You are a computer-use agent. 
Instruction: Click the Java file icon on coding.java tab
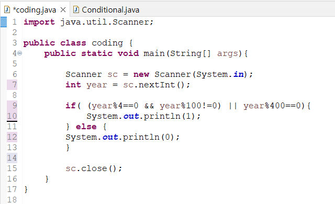(x=7, y=9)
